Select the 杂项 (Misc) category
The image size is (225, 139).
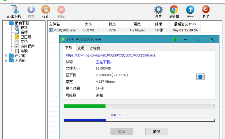24,51
